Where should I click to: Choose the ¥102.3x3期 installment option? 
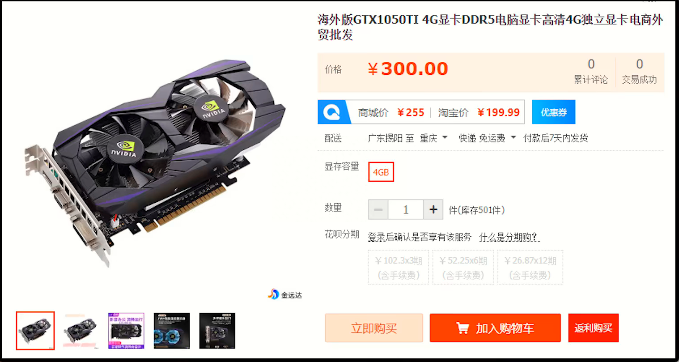399,267
